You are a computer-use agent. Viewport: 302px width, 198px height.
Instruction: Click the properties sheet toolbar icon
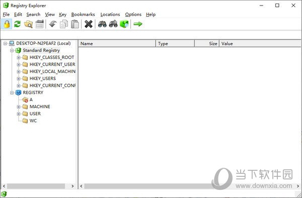tap(39, 24)
